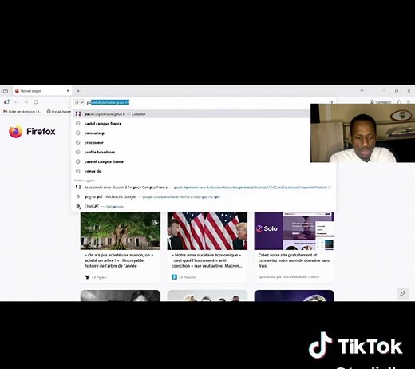Open Boîte de réception Gmail bookmark
Image resolution: width=415 pixels, height=369 pixels.
pyautogui.click(x=22, y=112)
